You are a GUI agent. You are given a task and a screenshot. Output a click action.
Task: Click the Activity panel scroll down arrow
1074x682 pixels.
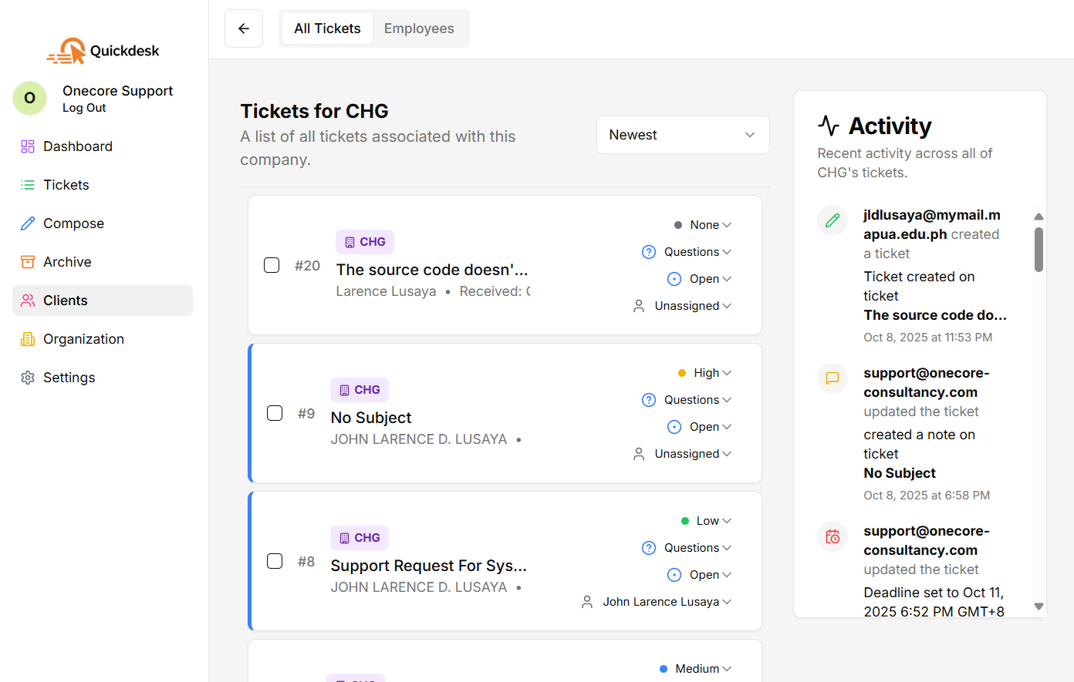pos(1039,606)
